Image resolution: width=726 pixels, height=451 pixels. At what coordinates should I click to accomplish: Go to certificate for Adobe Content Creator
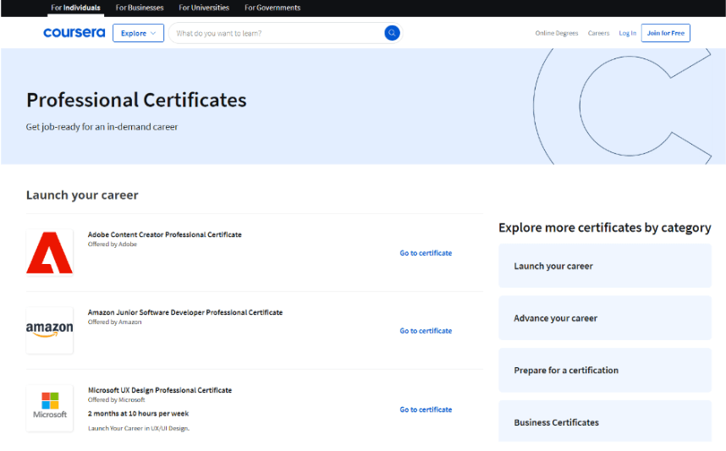click(x=426, y=253)
